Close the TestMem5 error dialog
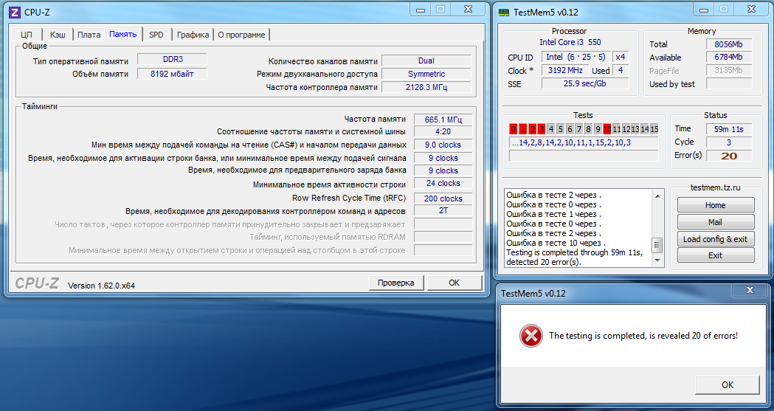Viewport: 774px width, 411px height. [750, 290]
